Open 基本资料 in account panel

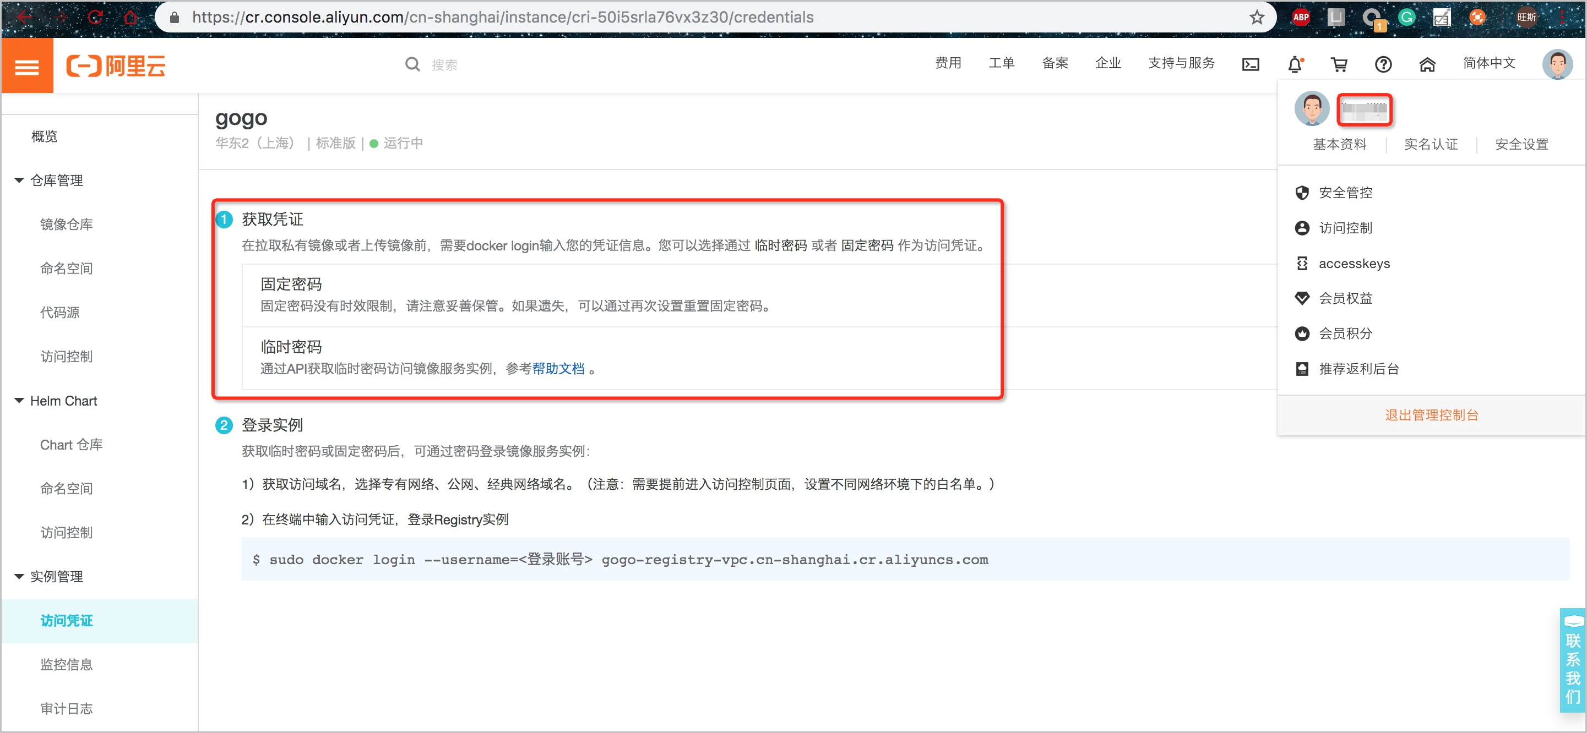(x=1339, y=145)
